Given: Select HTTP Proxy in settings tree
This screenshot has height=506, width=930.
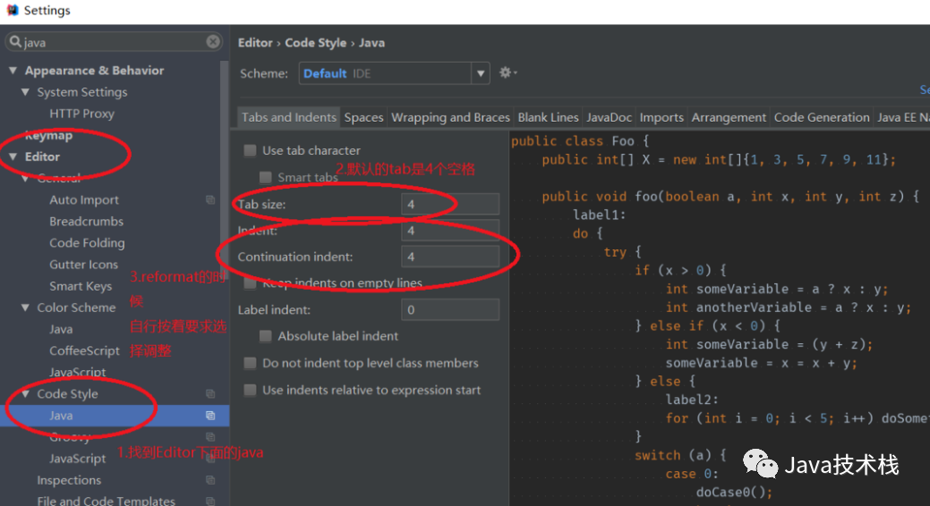Looking at the screenshot, I should tap(81, 114).
